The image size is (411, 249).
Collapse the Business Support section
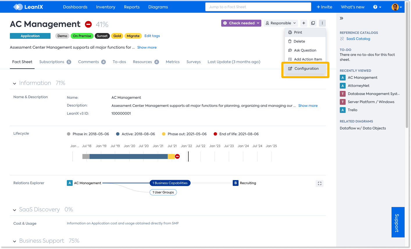(15, 241)
